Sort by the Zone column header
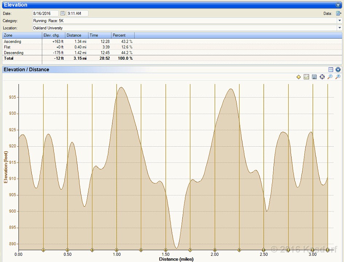344x262 pixels. [22, 35]
